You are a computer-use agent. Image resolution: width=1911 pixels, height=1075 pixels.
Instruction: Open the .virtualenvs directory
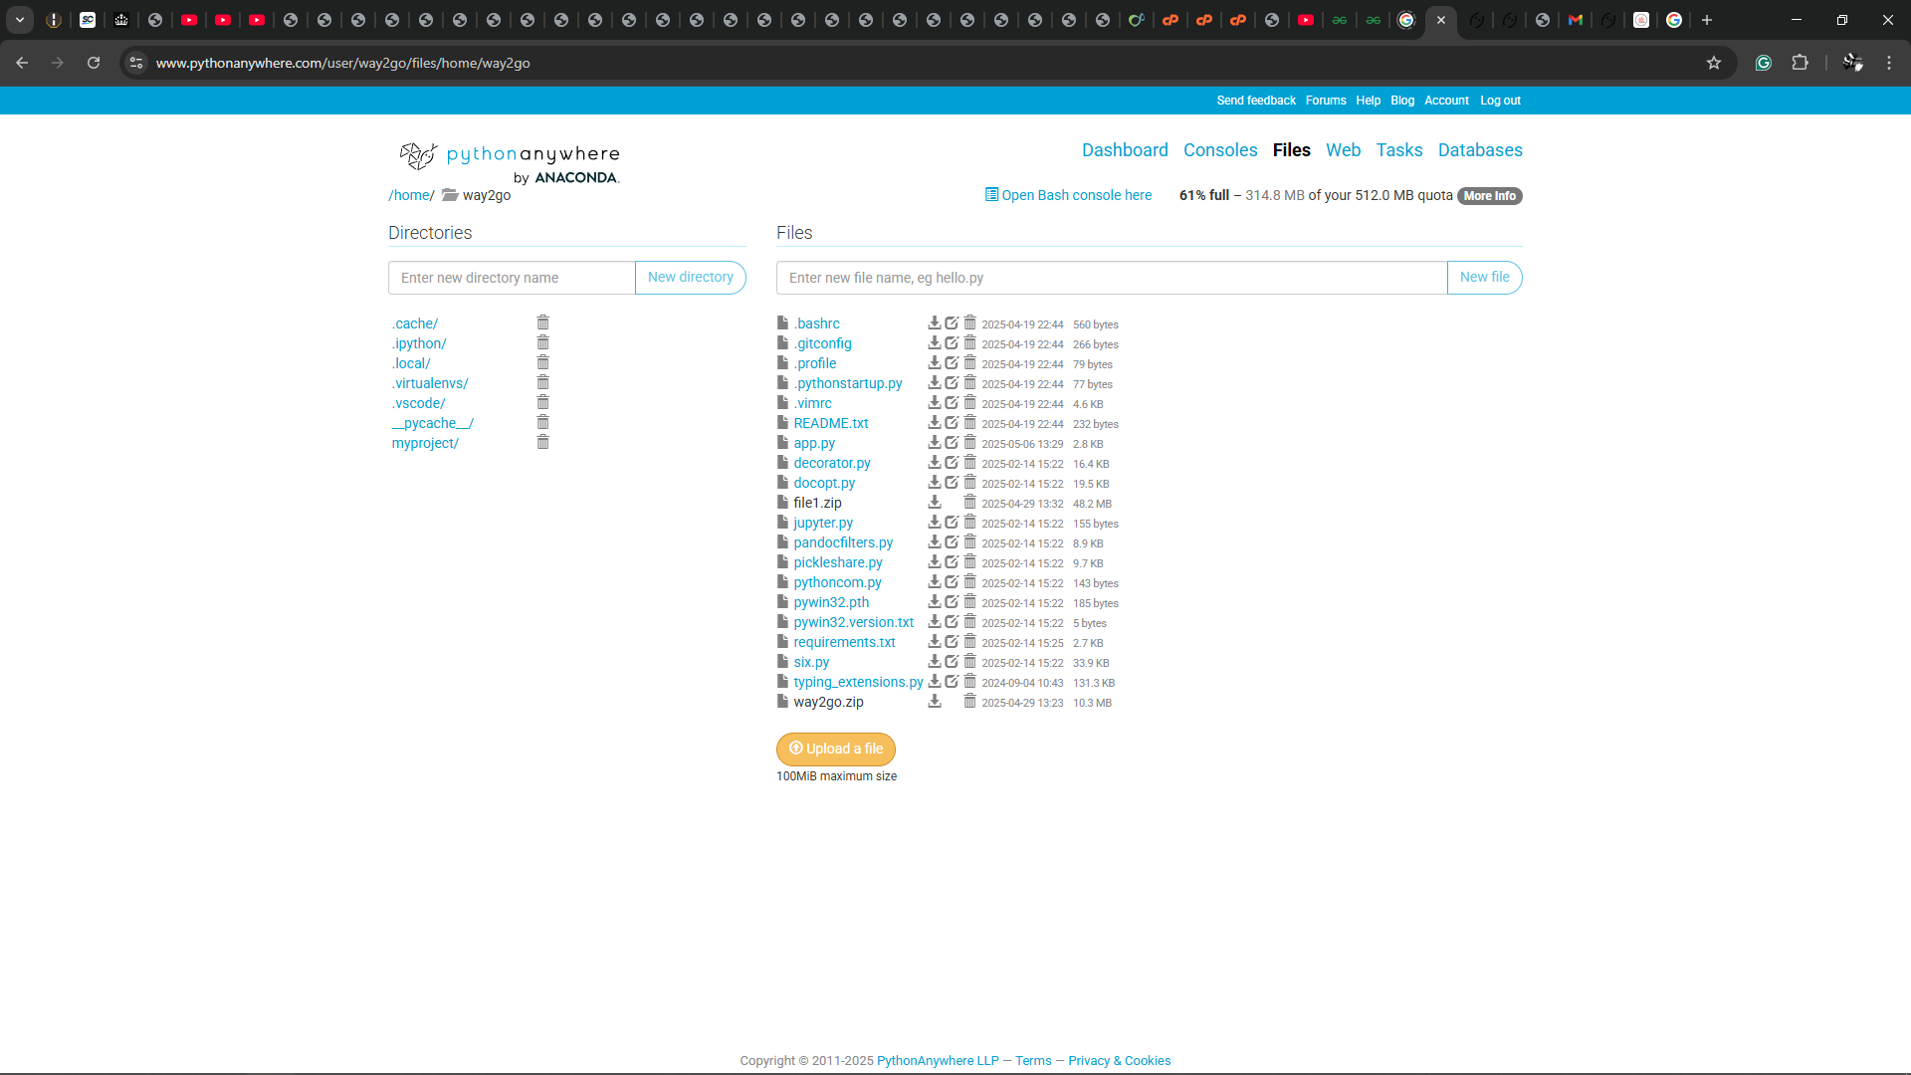(430, 383)
